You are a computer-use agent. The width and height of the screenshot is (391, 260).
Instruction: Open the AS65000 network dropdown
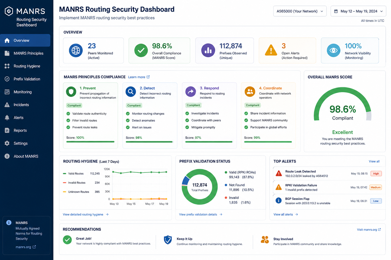pyautogui.click(x=300, y=11)
